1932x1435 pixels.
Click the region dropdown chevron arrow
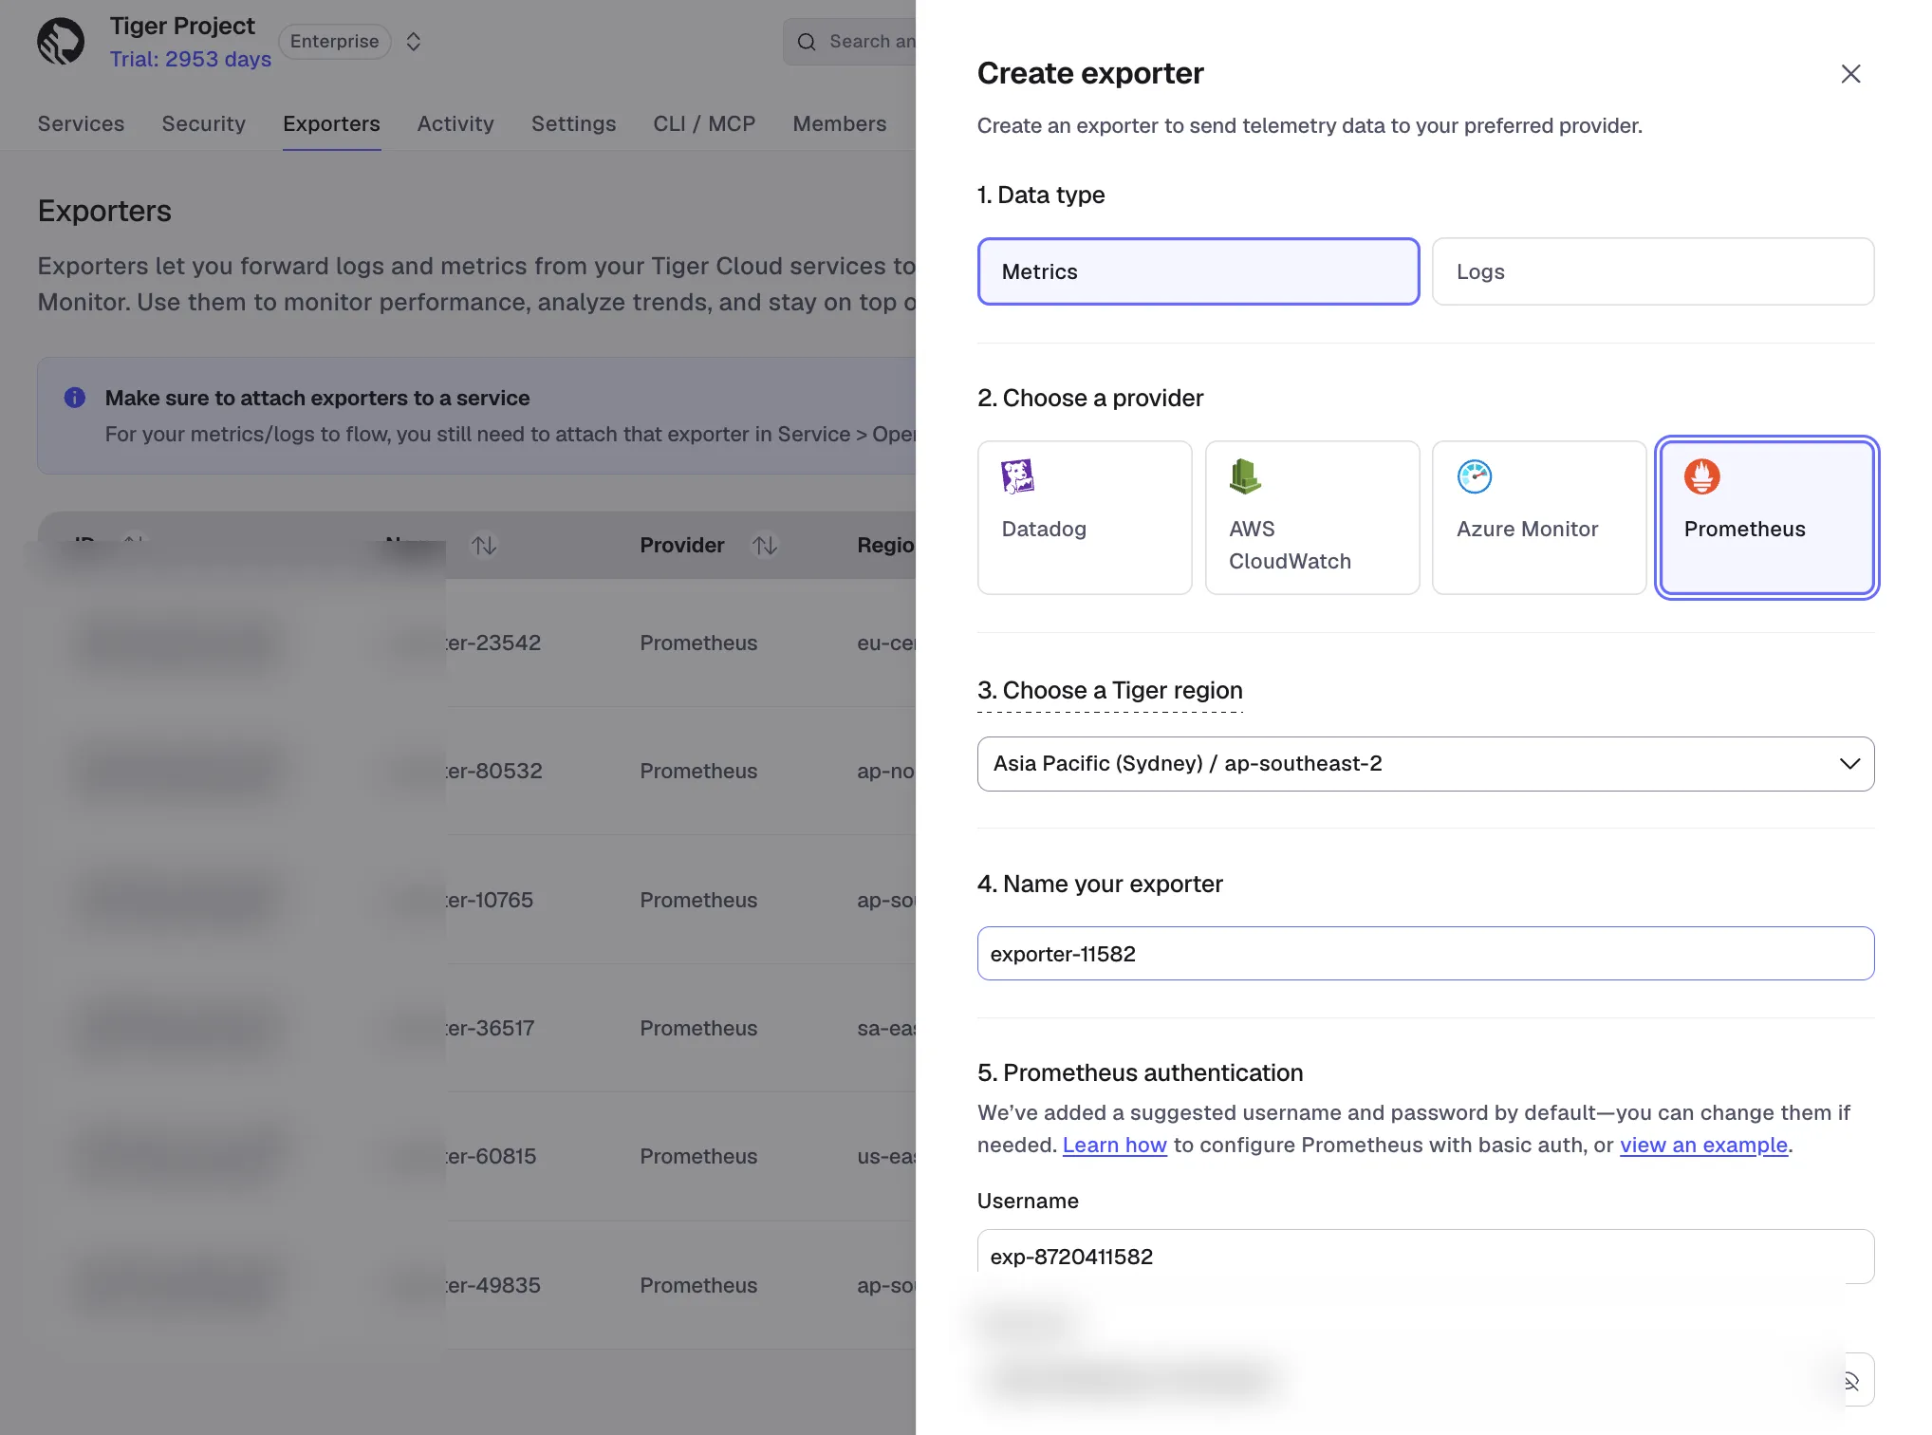tap(1849, 764)
